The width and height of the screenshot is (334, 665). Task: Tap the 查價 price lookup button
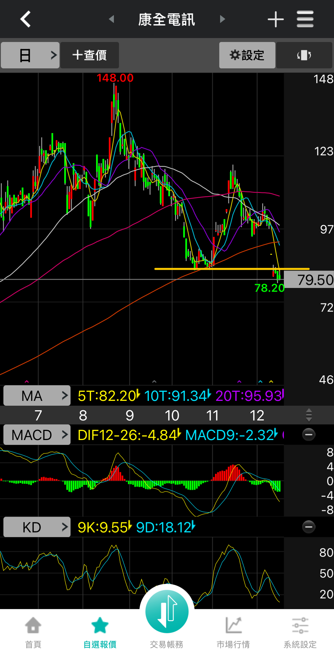90,55
